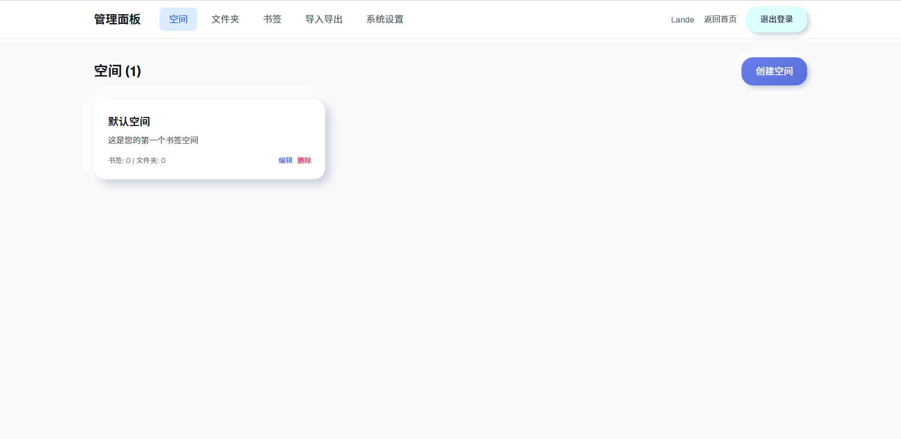The width and height of the screenshot is (901, 439).
Task: Click the username Lande
Action: [x=683, y=20]
